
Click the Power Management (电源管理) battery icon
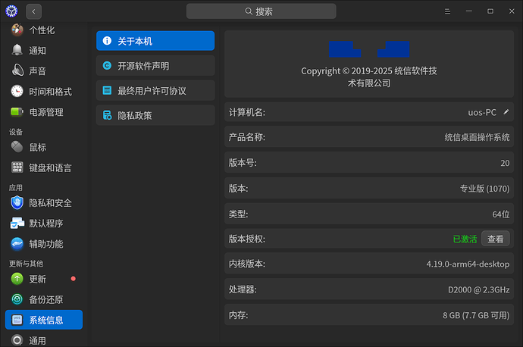coord(17,111)
